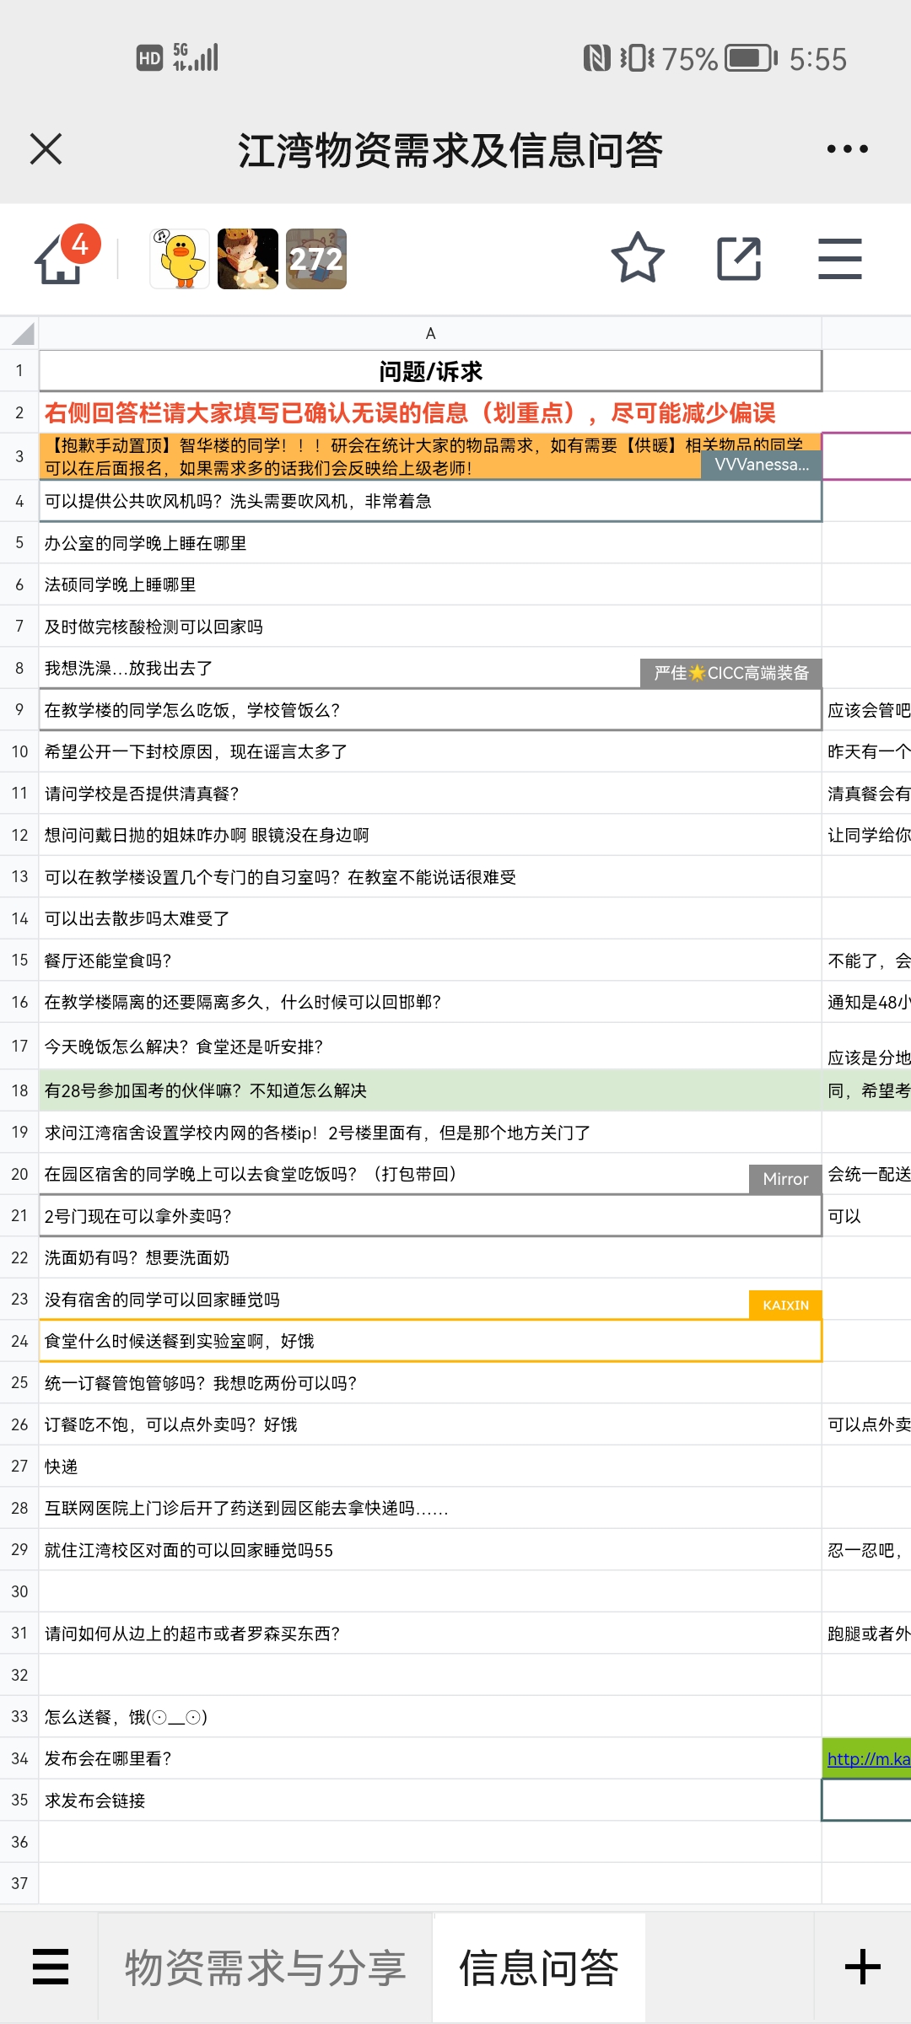This screenshot has height=2024, width=911.
Task: Select cell 想问问戴日抛的姐妹咋办啊
Action: click(x=430, y=835)
